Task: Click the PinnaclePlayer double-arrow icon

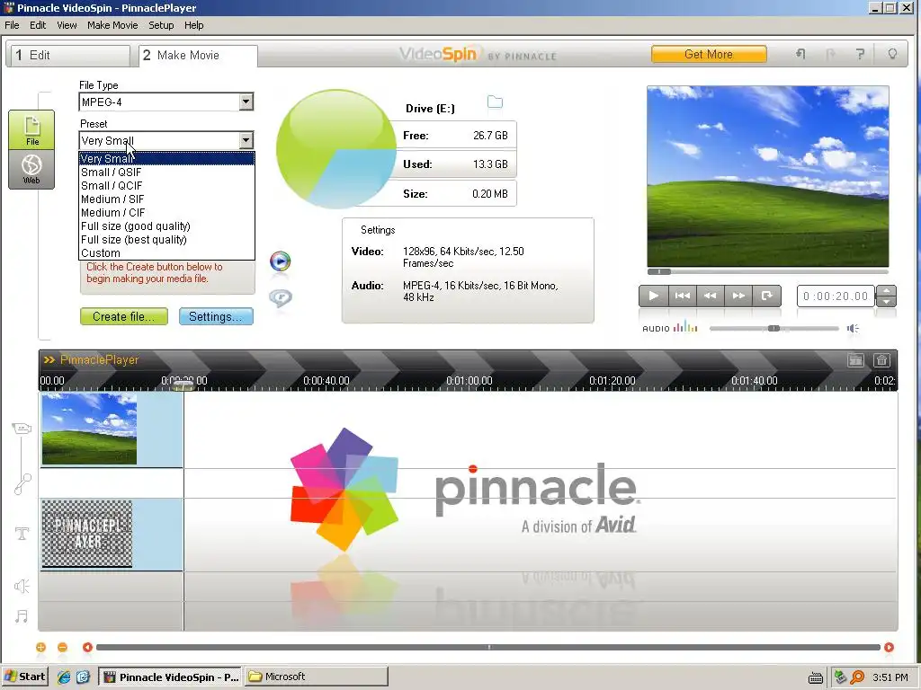Action: (49, 359)
